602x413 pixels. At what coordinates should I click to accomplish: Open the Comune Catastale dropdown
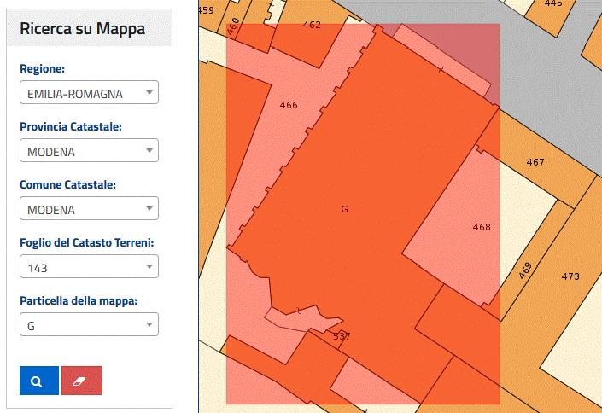[89, 208]
